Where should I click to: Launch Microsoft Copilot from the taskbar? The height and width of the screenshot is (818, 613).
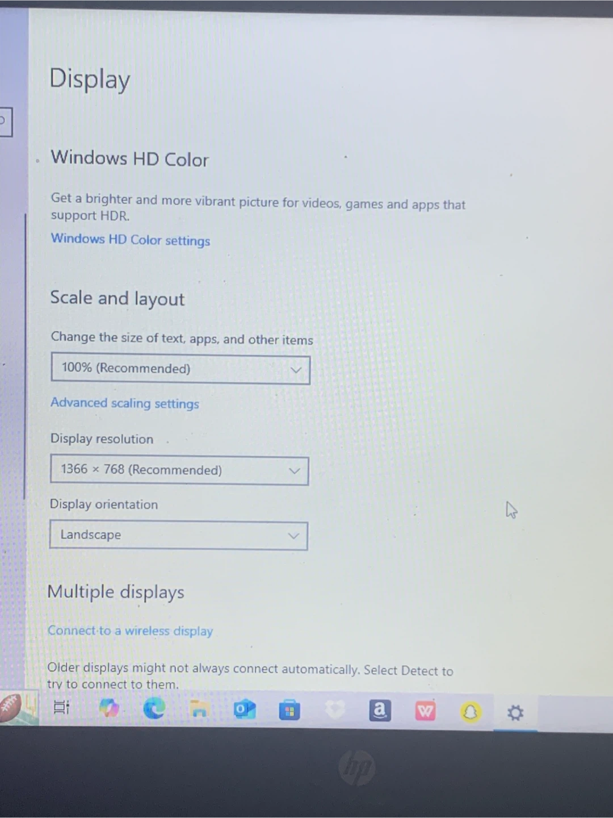pyautogui.click(x=108, y=708)
